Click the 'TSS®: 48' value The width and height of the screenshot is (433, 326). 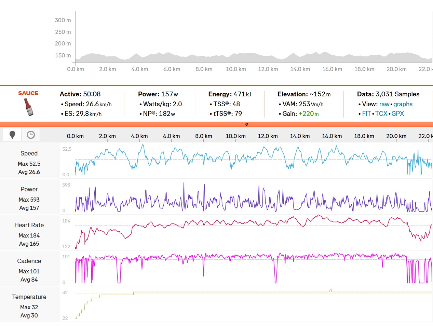click(x=227, y=104)
